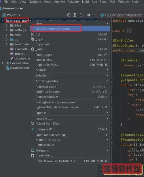Click the src source folder icon
Image resolution: width=144 pixels, height=177 pixels.
click(12, 40)
